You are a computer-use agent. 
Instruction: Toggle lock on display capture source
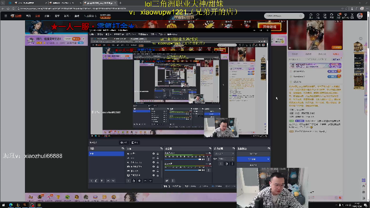[x=158, y=175]
